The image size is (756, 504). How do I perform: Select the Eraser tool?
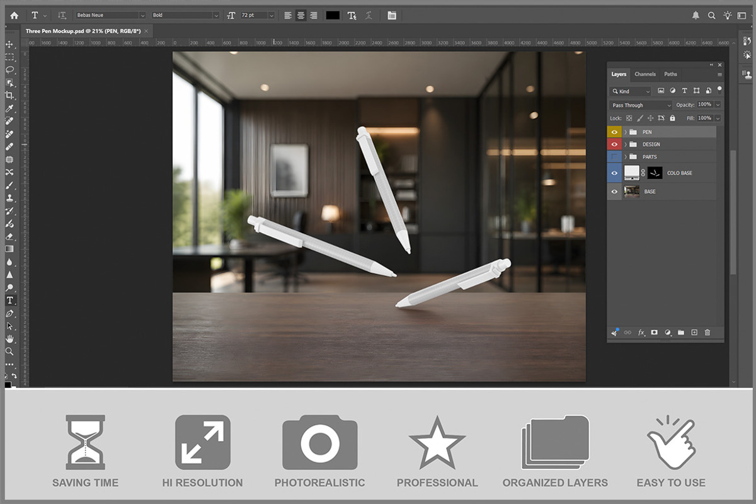[x=9, y=237]
